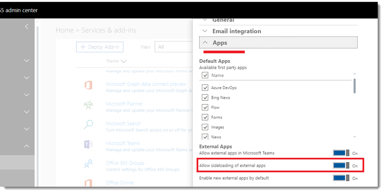Toggle Allow sideloading of external apps
Screen dimensions: 384x193
pos(341,165)
